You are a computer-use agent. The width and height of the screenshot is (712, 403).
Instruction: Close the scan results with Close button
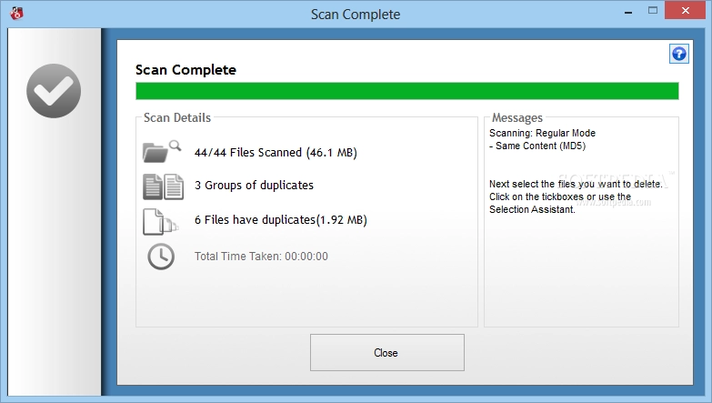tap(386, 353)
